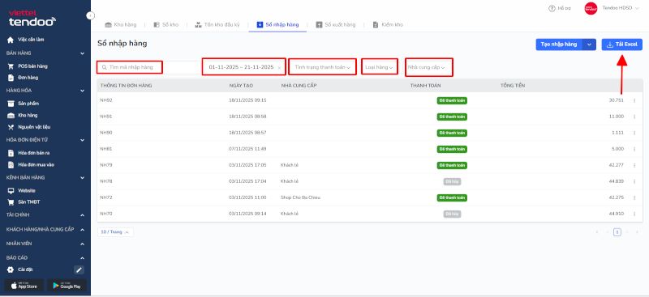Open the Website channel icon

(x=11, y=190)
